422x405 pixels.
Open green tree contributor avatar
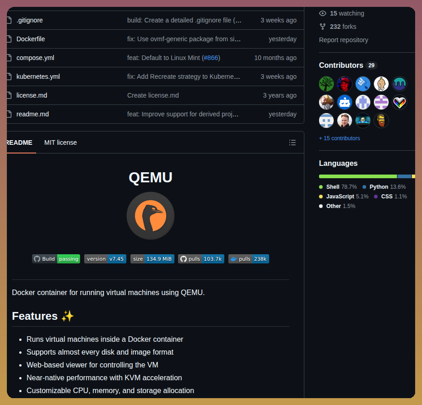[x=326, y=84]
